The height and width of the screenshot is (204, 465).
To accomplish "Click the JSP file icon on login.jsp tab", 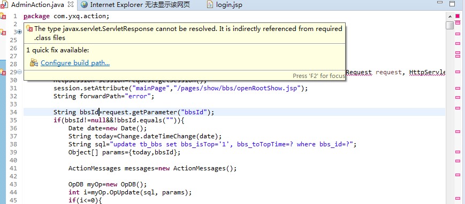I will coord(210,5).
